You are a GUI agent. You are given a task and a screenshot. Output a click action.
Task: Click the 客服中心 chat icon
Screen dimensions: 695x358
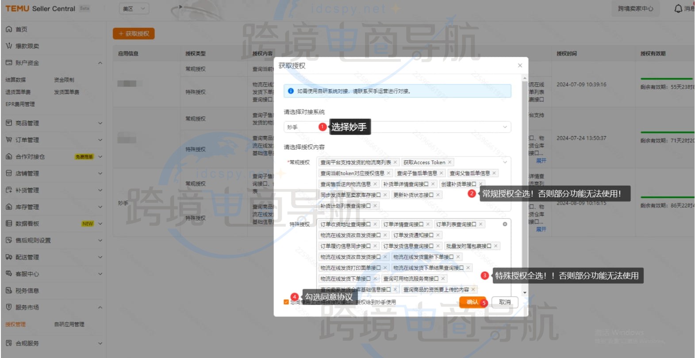pos(9,274)
